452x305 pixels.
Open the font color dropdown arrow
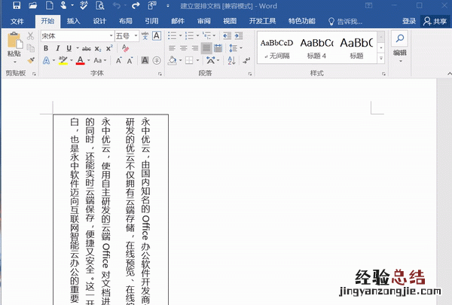point(88,60)
